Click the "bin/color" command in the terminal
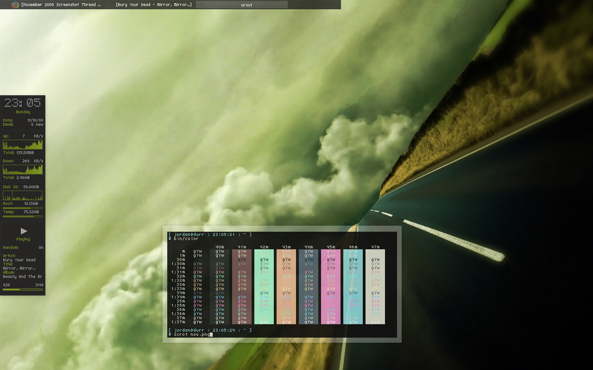 click(186, 239)
